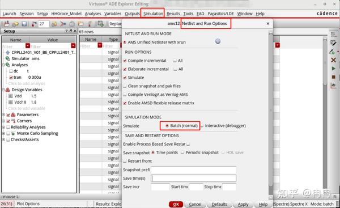Open the Outputs menu
This screenshot has width=340, height=208.
[x=132, y=14]
